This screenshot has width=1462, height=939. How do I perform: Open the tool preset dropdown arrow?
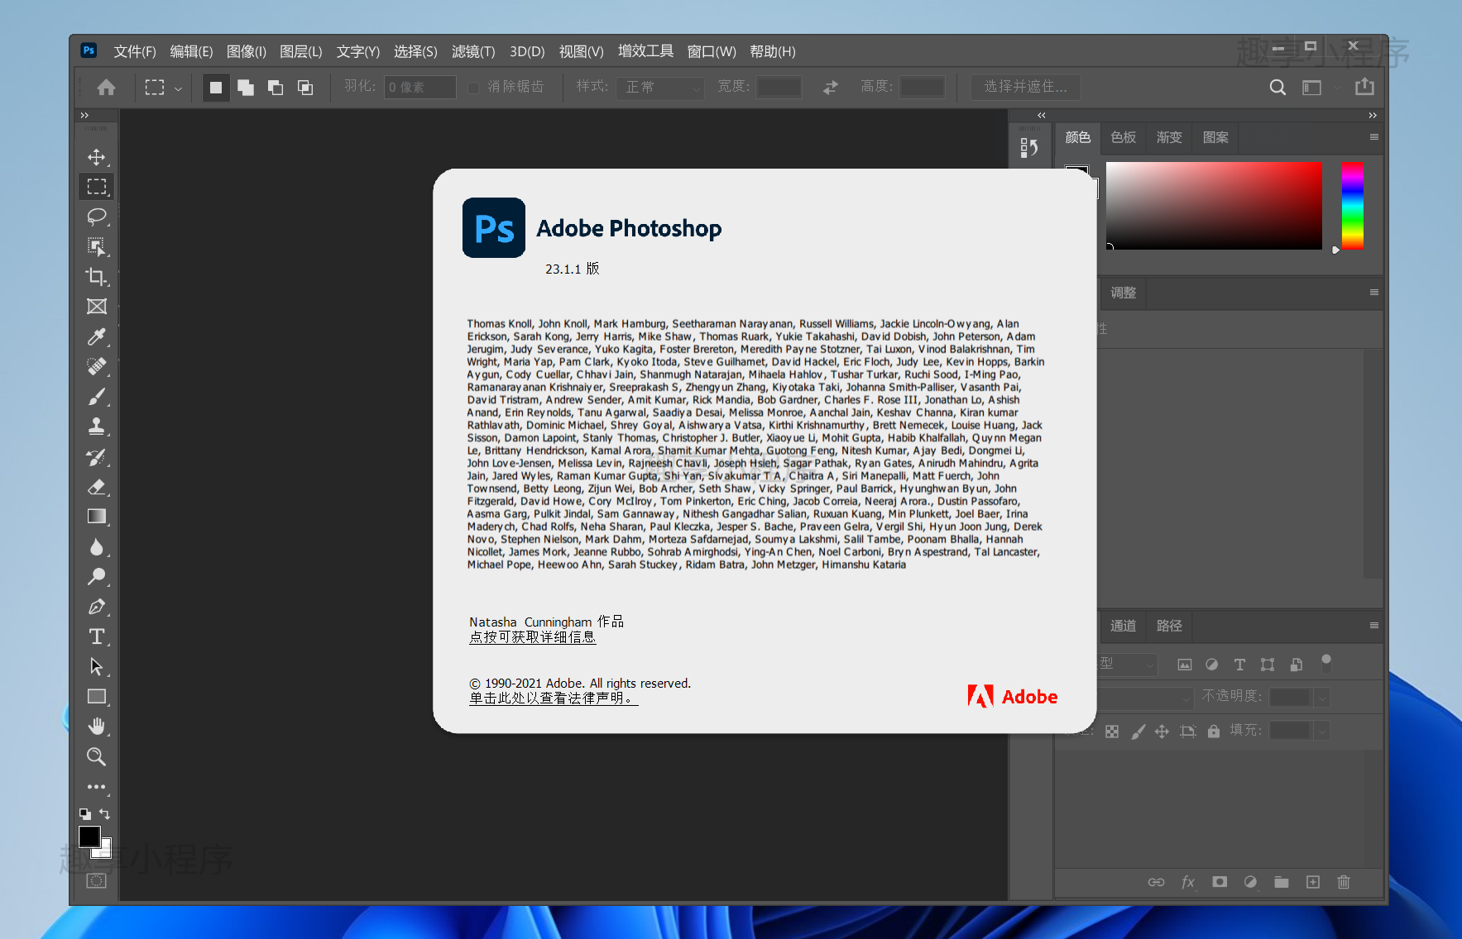178,88
